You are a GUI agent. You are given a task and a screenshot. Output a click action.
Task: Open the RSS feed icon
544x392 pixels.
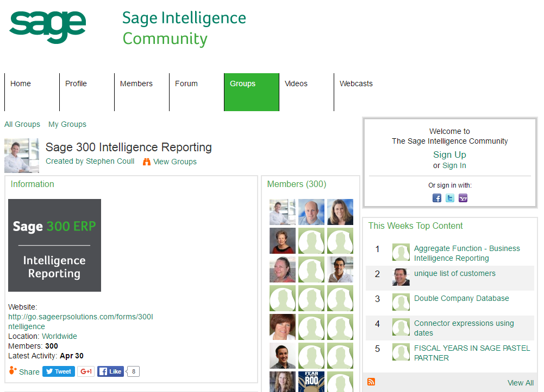(371, 382)
